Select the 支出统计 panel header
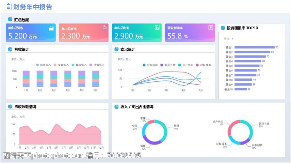Viewport: 291px width, 163px height. point(128,50)
